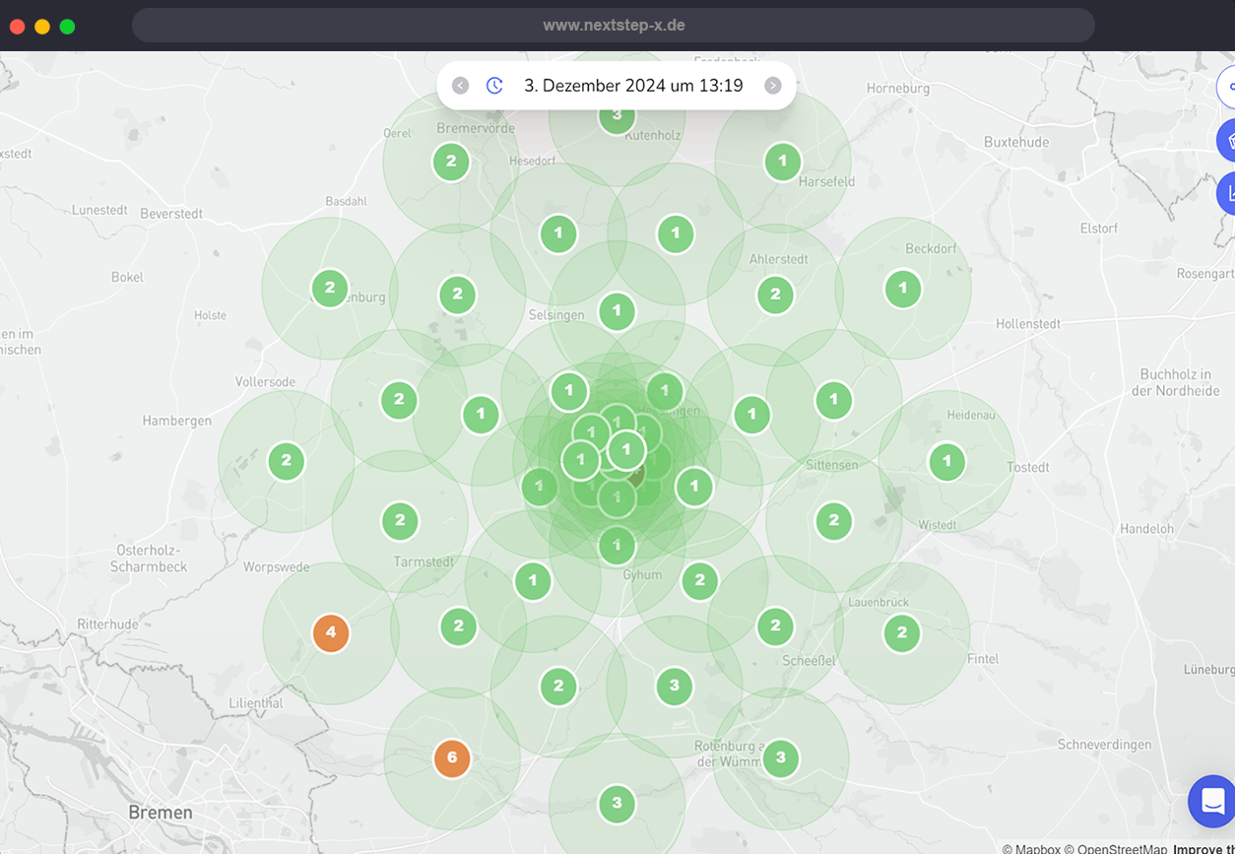
Task: Go to previous timestamp with left arrow
Action: [460, 86]
